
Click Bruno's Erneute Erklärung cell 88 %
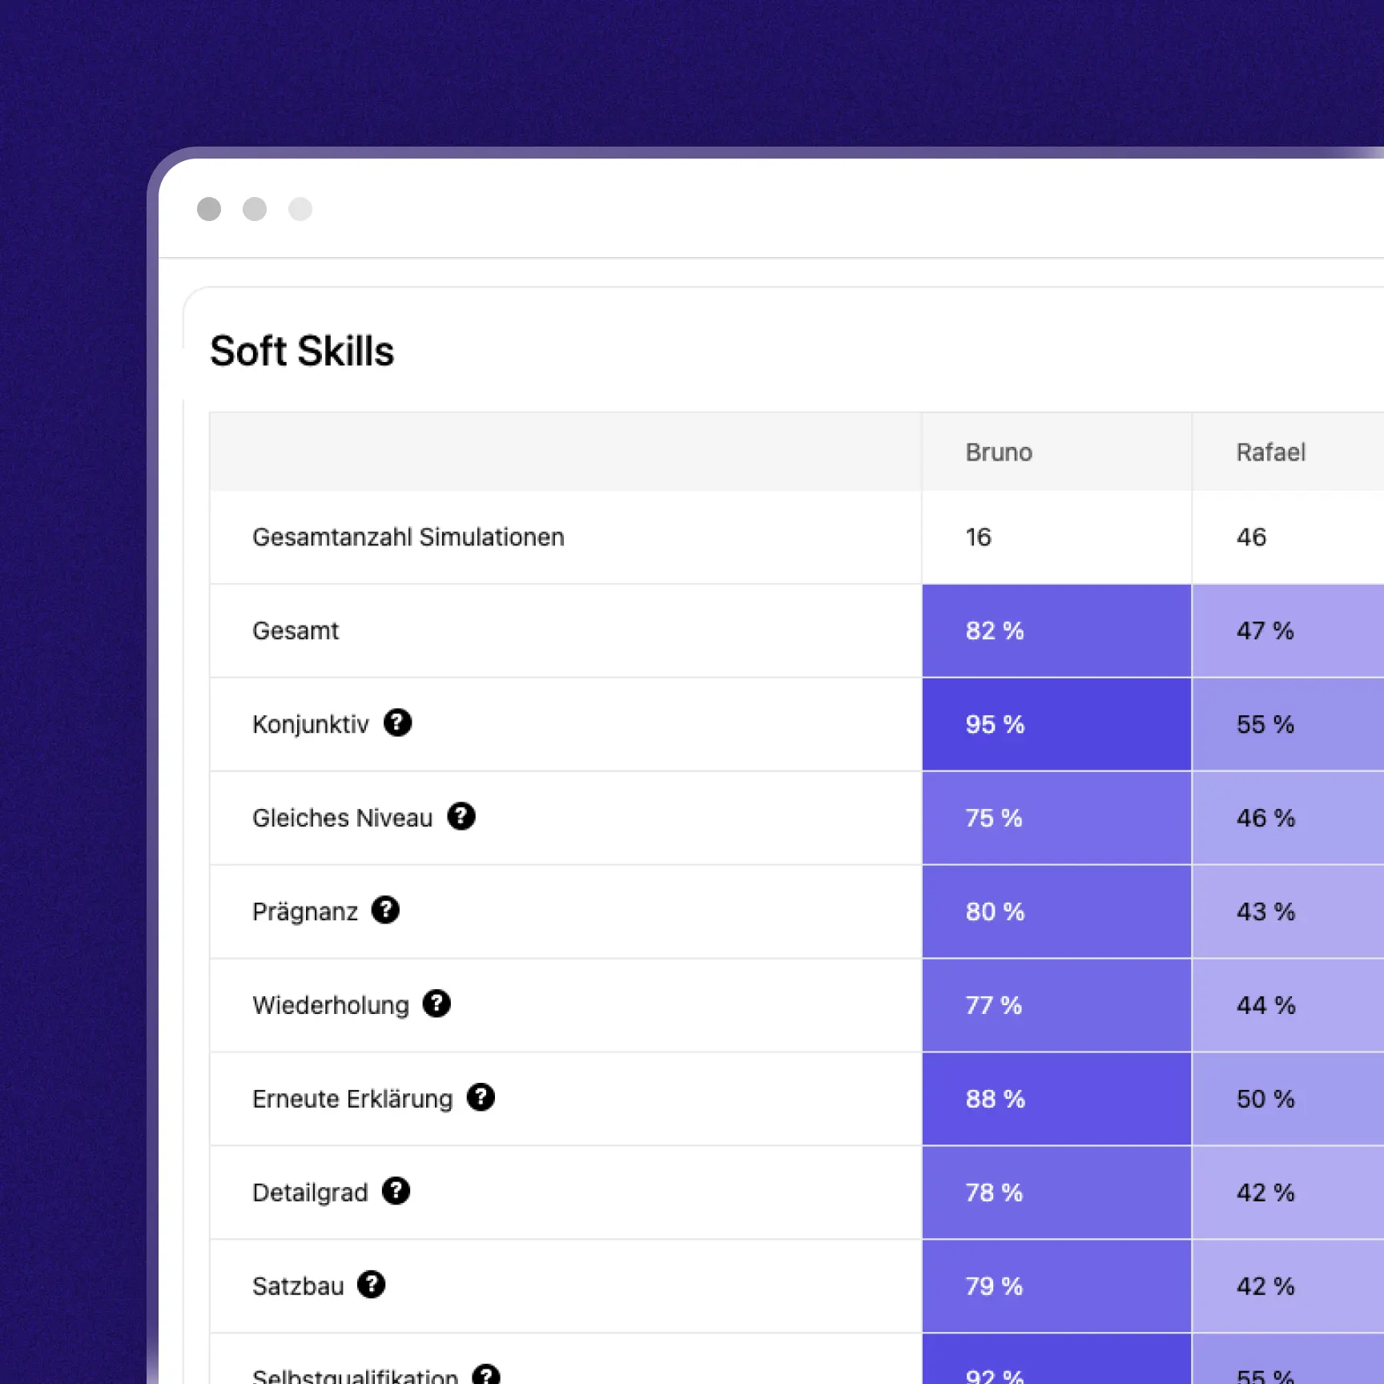point(1056,1100)
